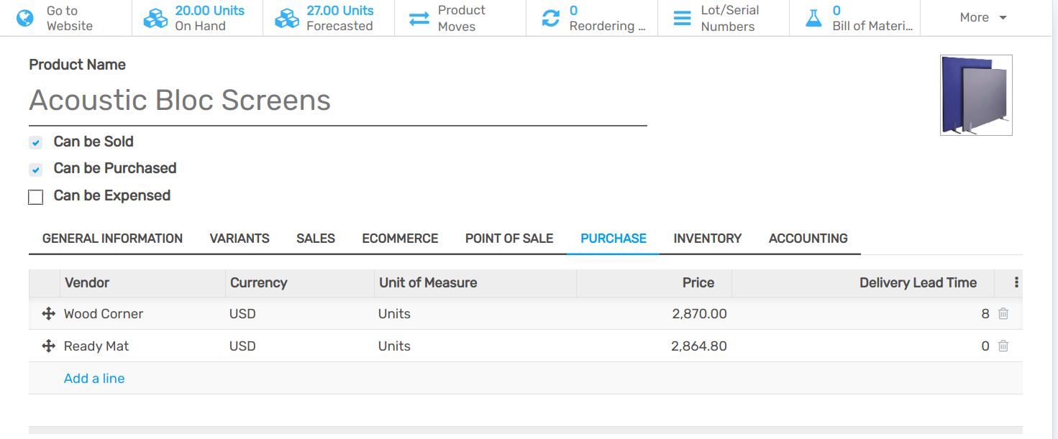Click the Reordering Rules refresh icon
Screen dimensions: 1058x439
pos(551,18)
